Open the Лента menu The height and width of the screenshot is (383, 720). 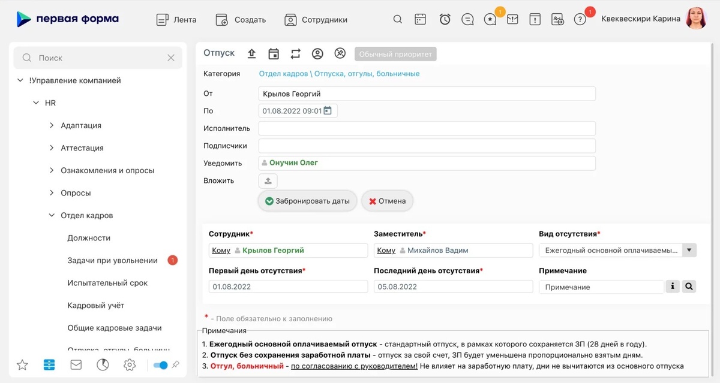(176, 19)
